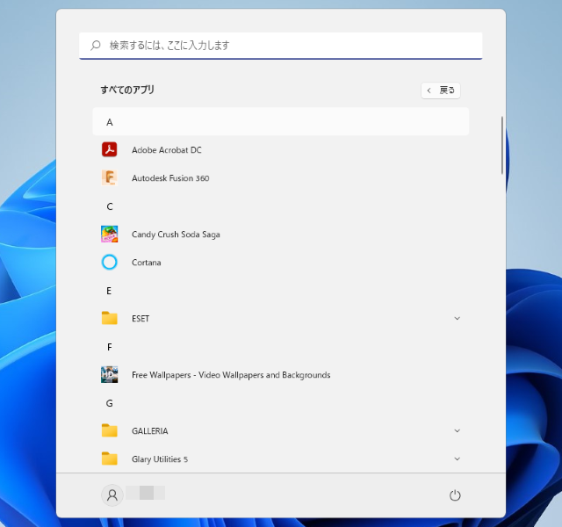Click the GALLERIA folder name
The height and width of the screenshot is (527, 562).
[149, 431]
